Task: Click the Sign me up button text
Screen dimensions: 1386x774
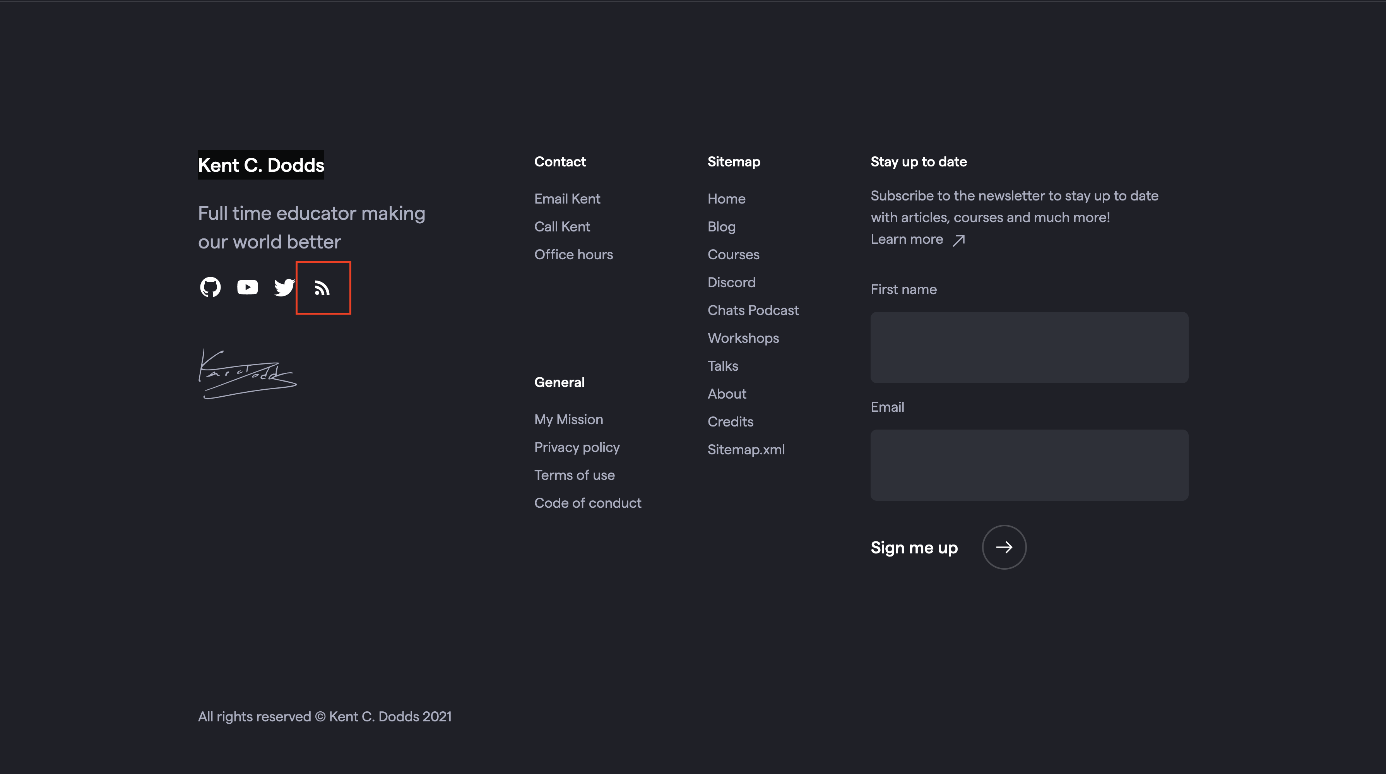Action: pyautogui.click(x=914, y=547)
